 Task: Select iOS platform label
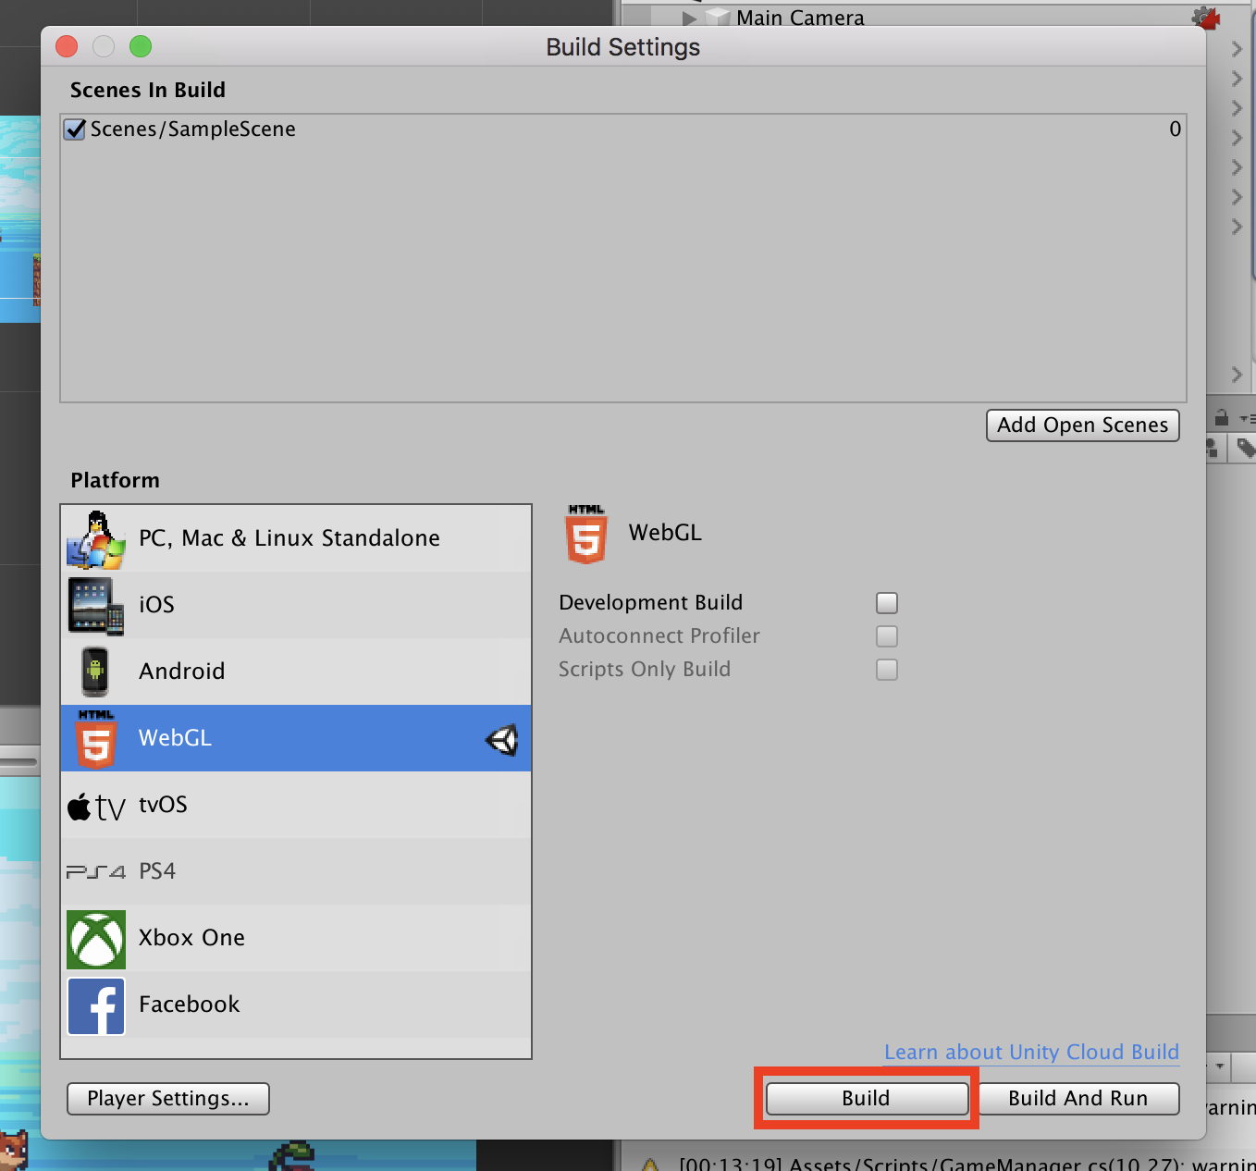click(156, 605)
